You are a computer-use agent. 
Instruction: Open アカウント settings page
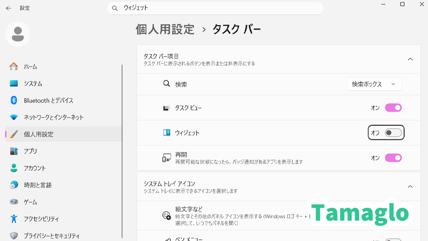point(34,168)
